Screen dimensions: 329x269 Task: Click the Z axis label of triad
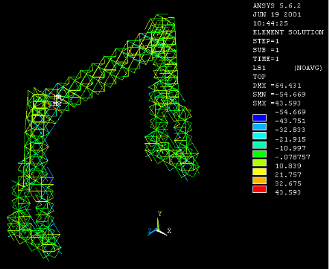coord(150,231)
